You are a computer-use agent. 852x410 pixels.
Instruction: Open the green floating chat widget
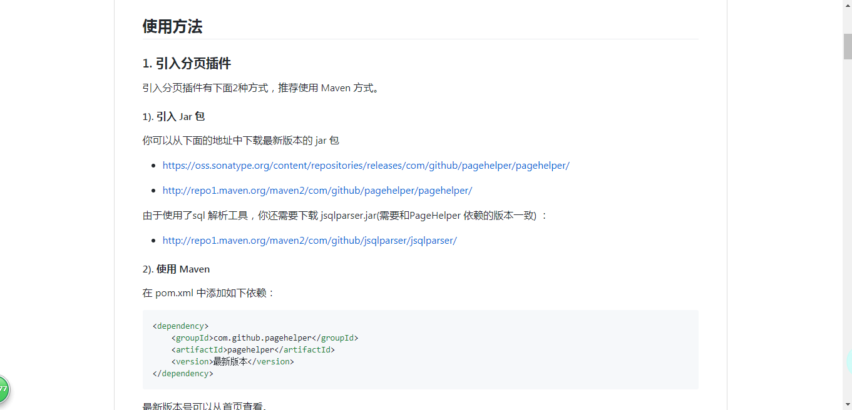click(5, 389)
